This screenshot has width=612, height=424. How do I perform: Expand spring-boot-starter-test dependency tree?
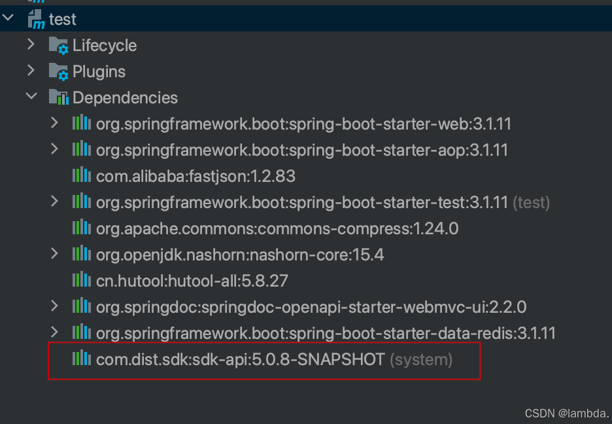point(55,202)
